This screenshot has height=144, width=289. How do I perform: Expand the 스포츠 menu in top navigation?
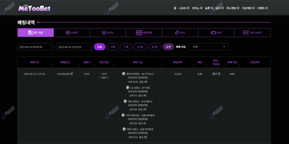pos(184,8)
